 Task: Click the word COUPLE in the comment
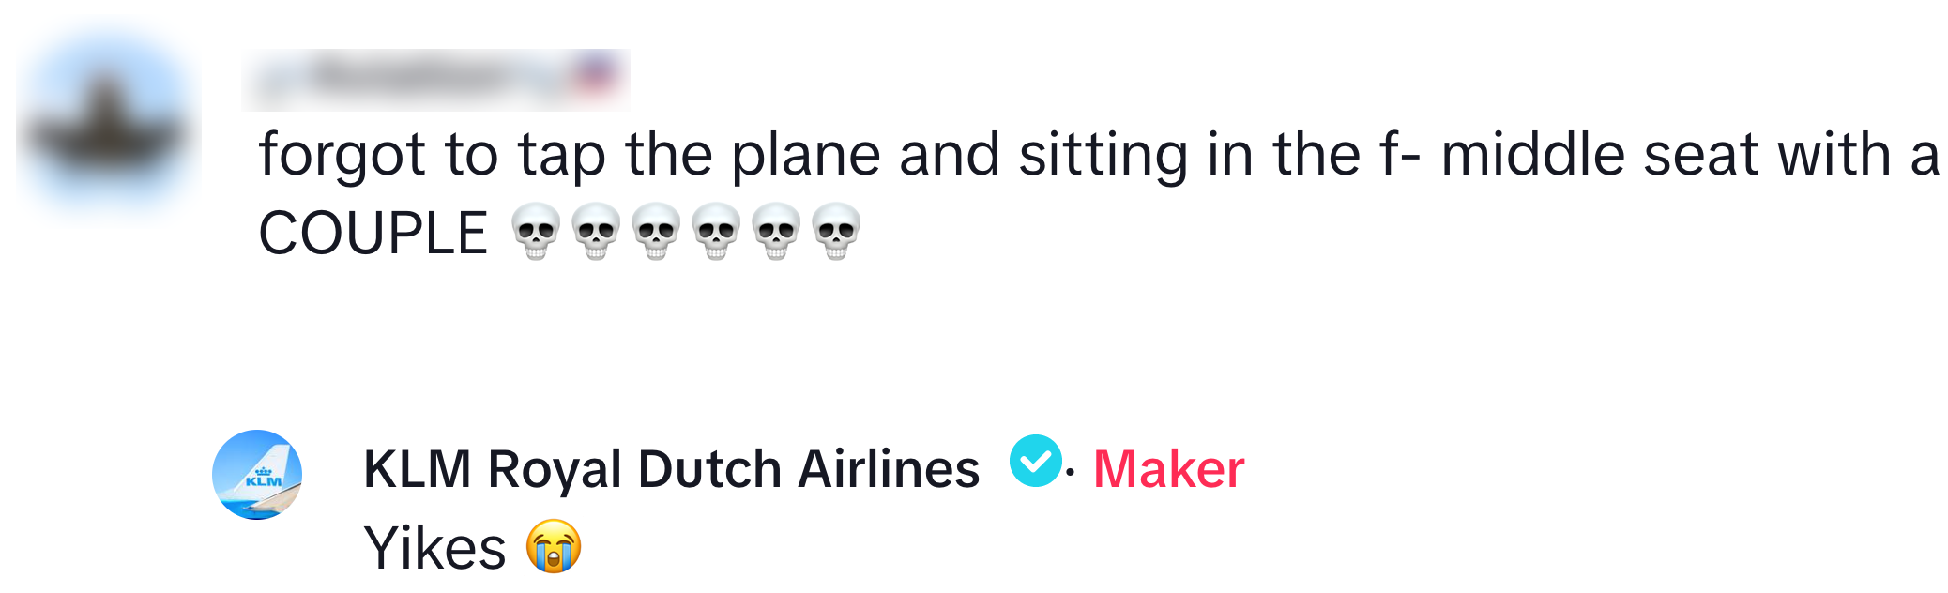click(373, 233)
